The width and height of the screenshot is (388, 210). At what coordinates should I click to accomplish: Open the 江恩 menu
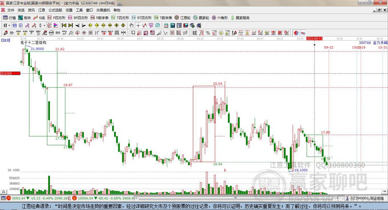pos(42,10)
